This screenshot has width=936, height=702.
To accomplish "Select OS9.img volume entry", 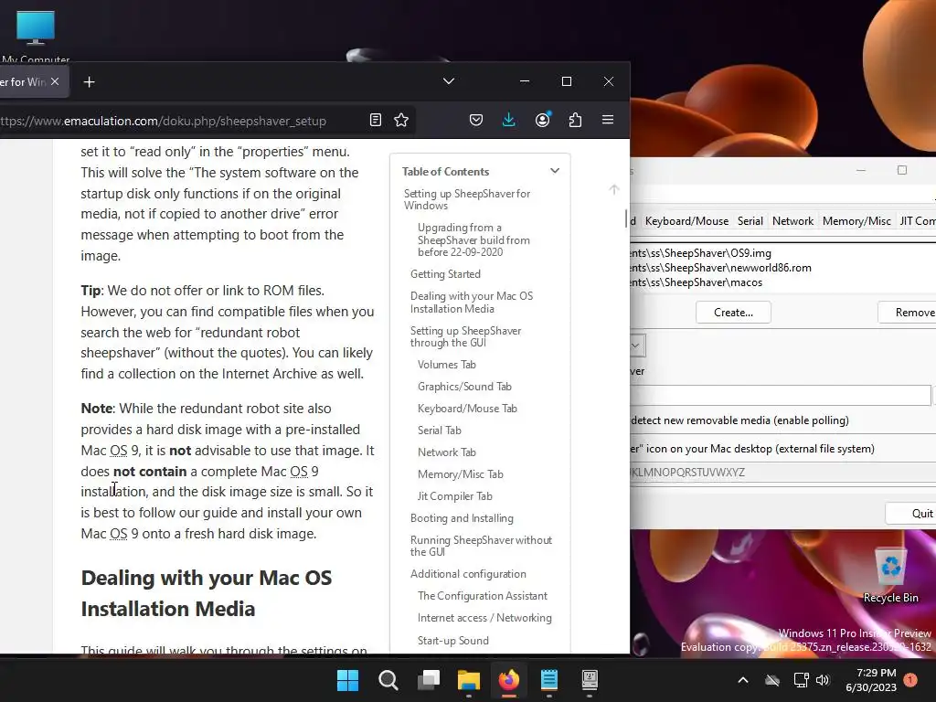I will coord(782,253).
